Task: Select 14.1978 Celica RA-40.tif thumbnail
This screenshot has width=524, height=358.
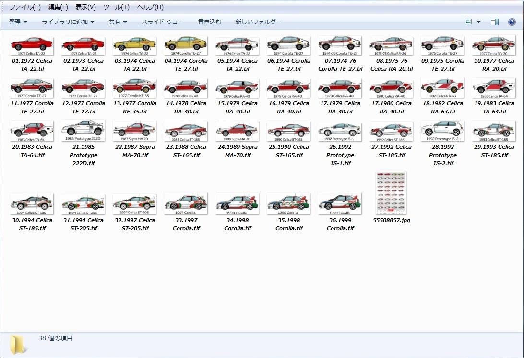Action: tap(186, 89)
